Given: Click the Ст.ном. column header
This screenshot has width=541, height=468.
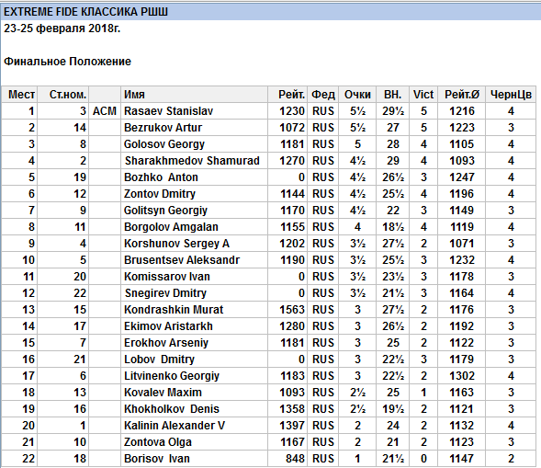Looking at the screenshot, I should tap(62, 95).
